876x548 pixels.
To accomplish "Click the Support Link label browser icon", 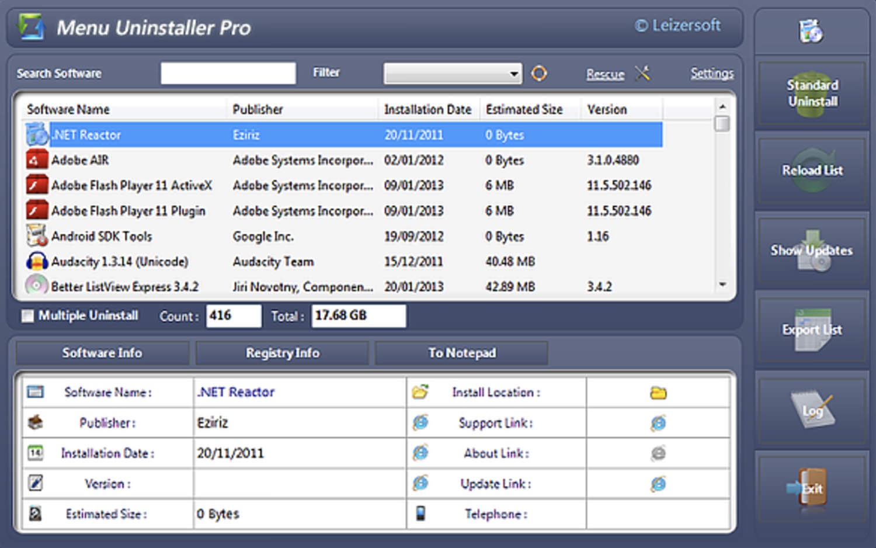I will point(420,422).
